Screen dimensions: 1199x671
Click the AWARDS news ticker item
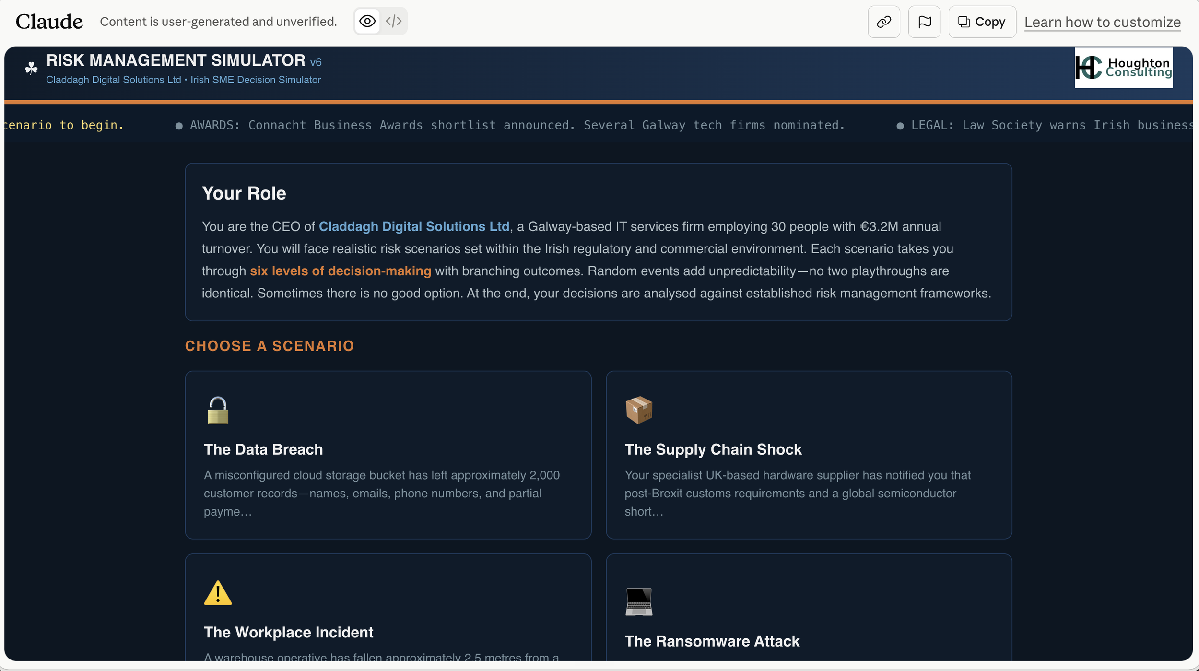tap(510, 125)
